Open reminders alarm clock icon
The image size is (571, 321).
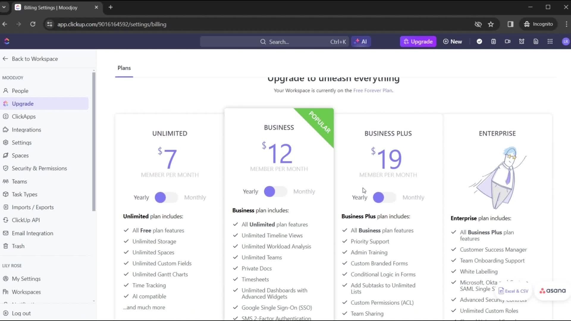click(522, 42)
